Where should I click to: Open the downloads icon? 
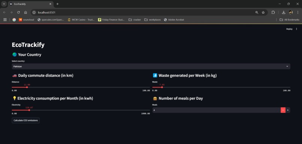click(x=284, y=12)
